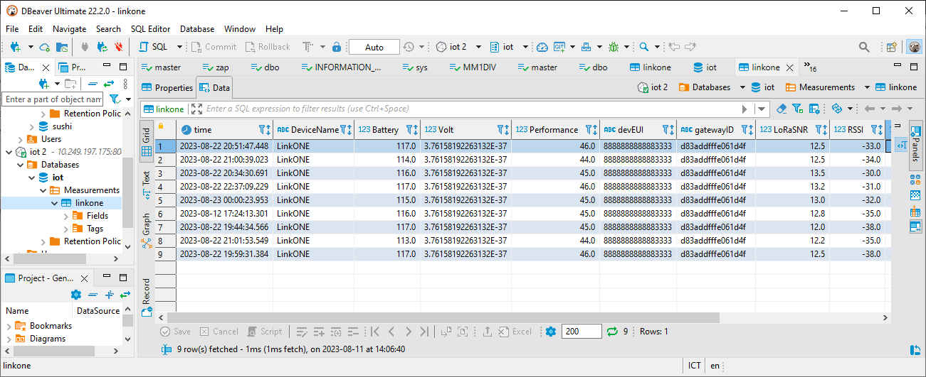Click the reconnect plug icon

click(102, 47)
